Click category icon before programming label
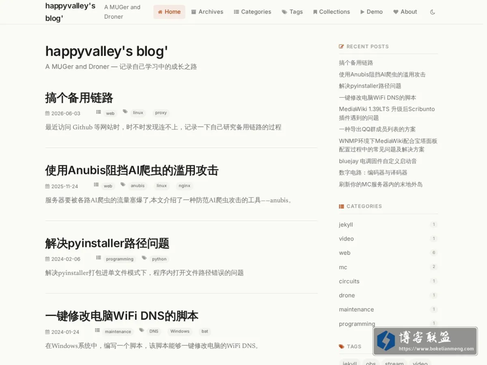Screen dimensions: 487x365 coord(99,258)
